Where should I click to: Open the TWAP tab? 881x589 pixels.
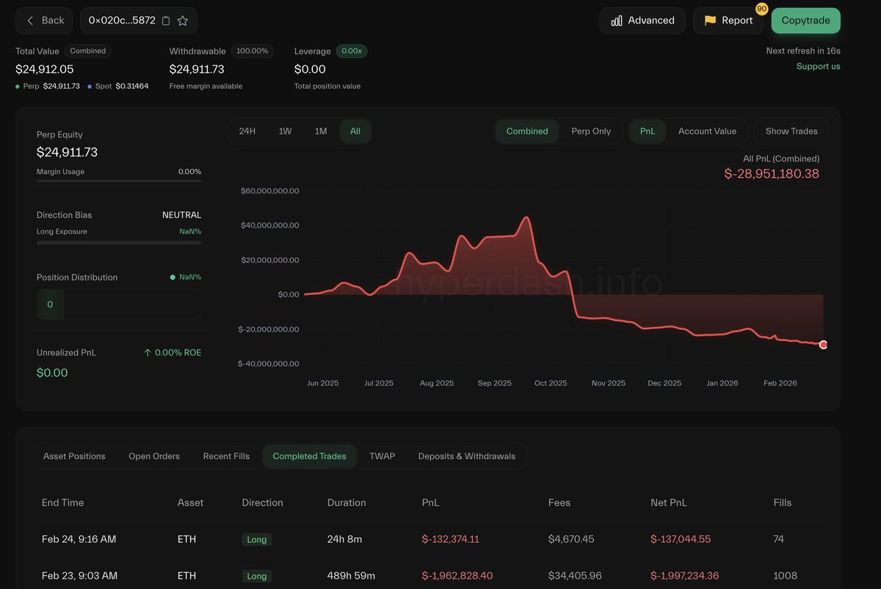(382, 456)
